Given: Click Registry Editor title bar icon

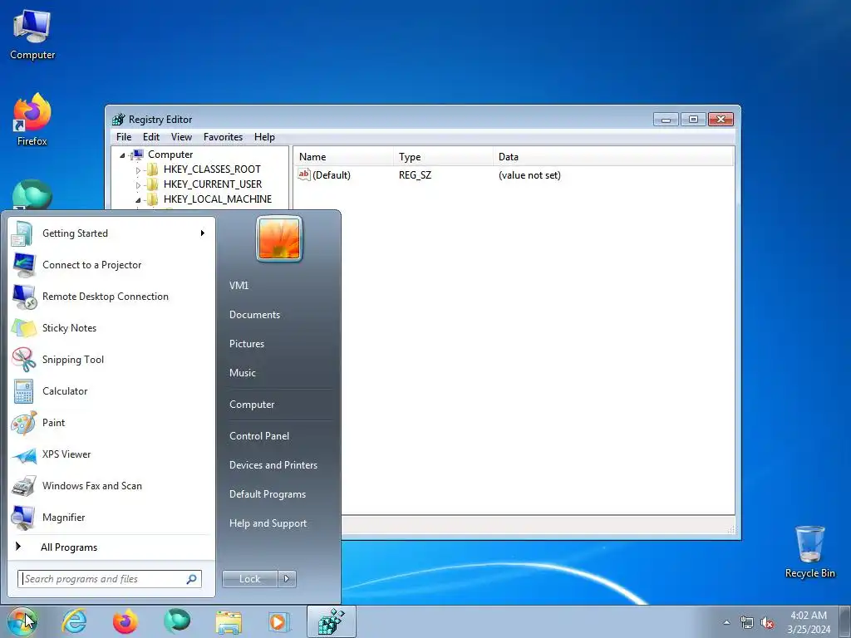Looking at the screenshot, I should [118, 120].
